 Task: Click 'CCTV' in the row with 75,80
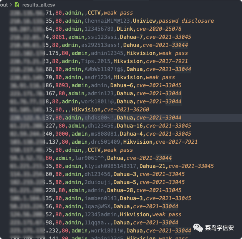pyautogui.click(x=94, y=150)
